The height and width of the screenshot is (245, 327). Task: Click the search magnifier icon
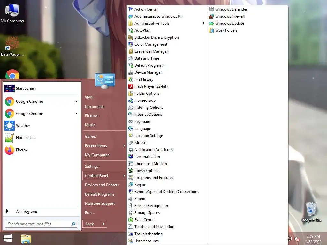[73, 224]
